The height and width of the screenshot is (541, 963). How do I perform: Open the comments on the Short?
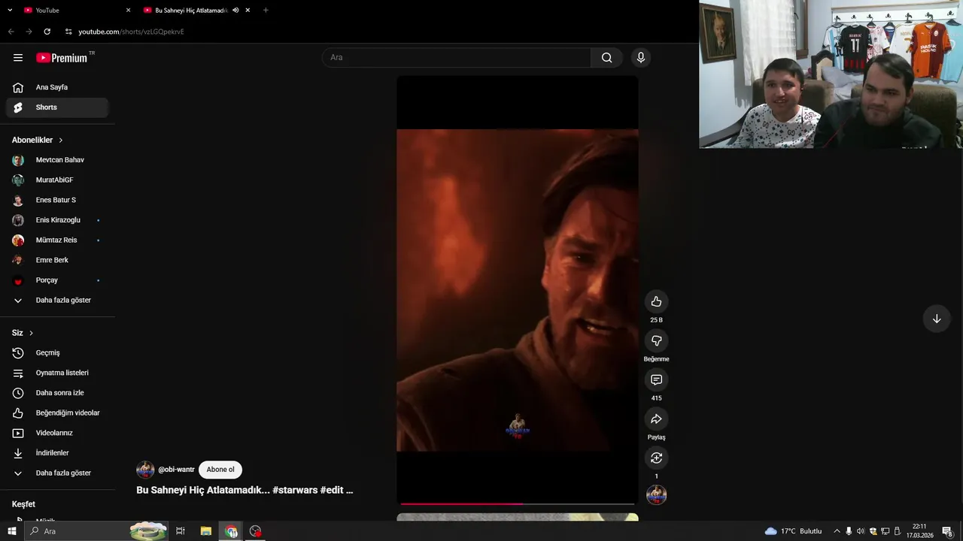(656, 379)
